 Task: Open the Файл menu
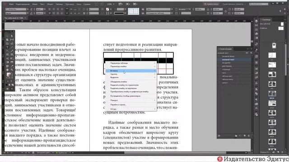click(11, 4)
